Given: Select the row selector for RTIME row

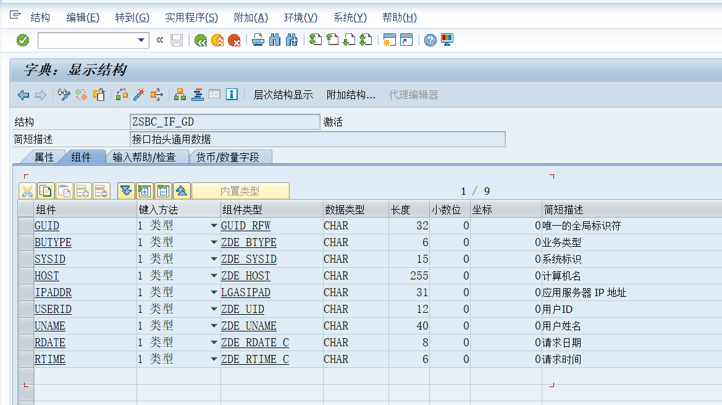Looking at the screenshot, I should click(x=26, y=359).
